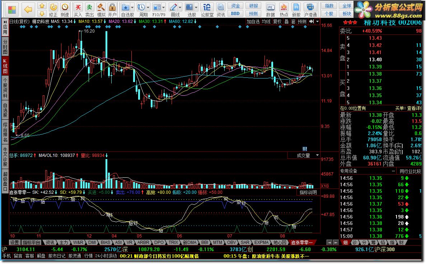The width and height of the screenshot is (426, 264).
Task: Click the up arrow page icon
Action: coord(42,6)
